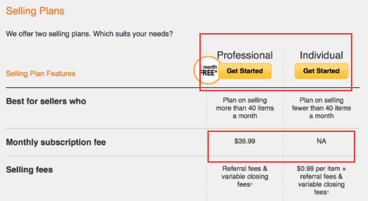Click the Monthly subscription fee row label
The width and height of the screenshot is (368, 201).
(55, 142)
